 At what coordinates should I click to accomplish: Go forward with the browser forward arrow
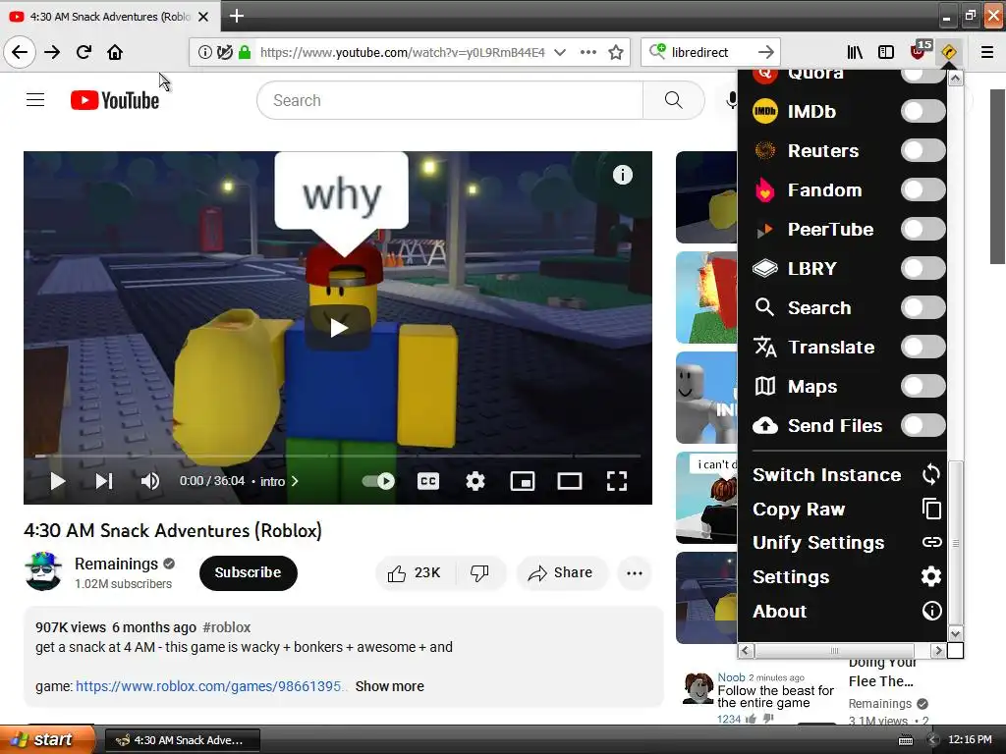(x=52, y=52)
